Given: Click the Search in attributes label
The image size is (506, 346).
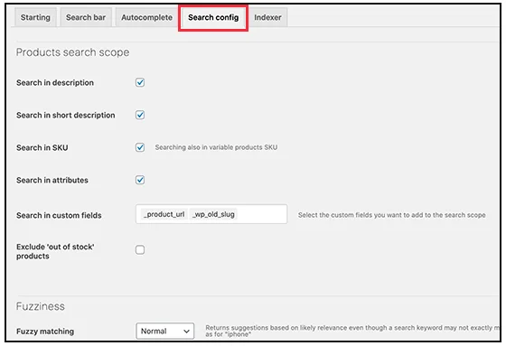Looking at the screenshot, I should click(x=52, y=180).
